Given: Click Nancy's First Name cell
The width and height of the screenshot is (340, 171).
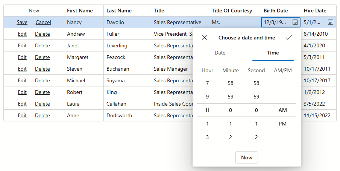Looking at the screenshot, I should tap(84, 22).
